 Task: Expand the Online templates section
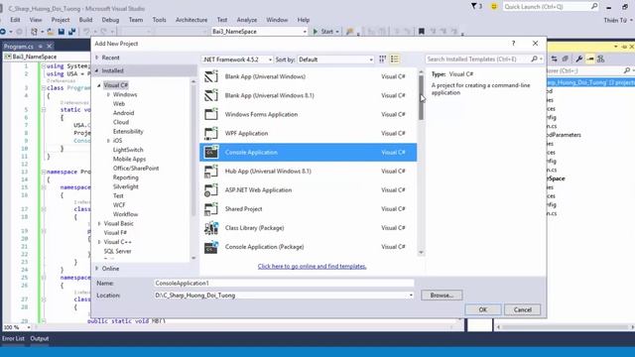97,269
